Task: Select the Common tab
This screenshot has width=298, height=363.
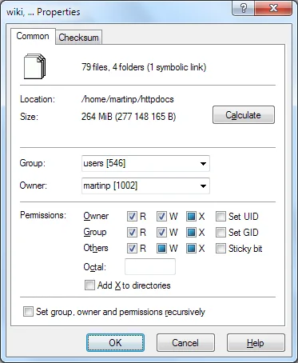Action: pyautogui.click(x=33, y=36)
